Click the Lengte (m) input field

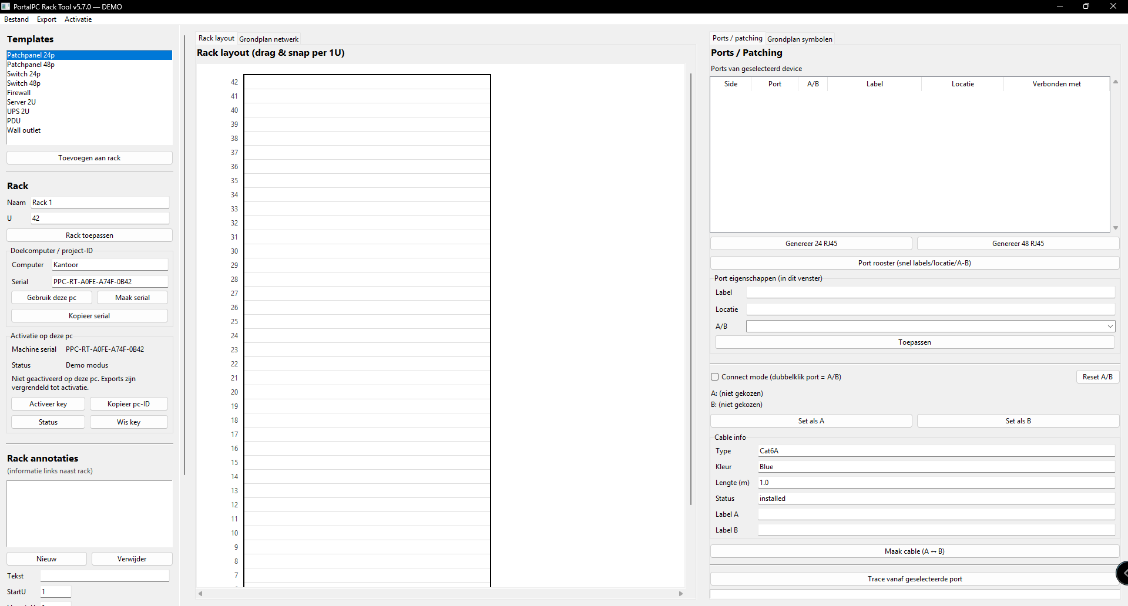[x=935, y=482]
